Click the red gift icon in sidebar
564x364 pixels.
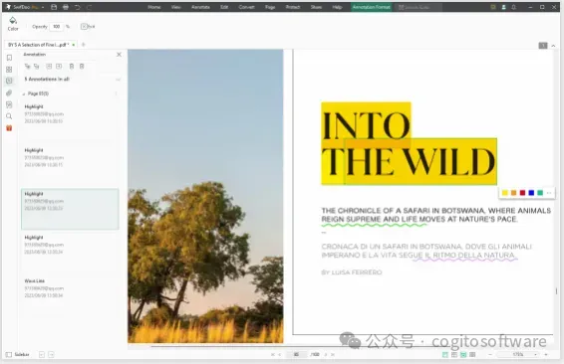9,128
